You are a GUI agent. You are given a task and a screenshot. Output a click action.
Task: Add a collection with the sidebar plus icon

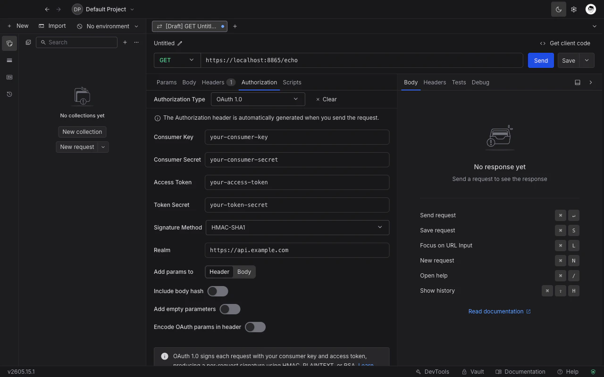coord(125,42)
